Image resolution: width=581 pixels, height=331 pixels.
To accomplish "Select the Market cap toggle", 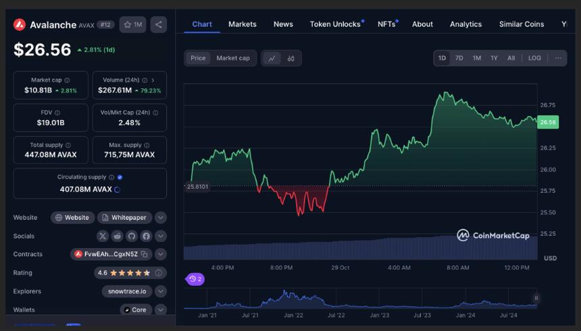I will coord(233,58).
